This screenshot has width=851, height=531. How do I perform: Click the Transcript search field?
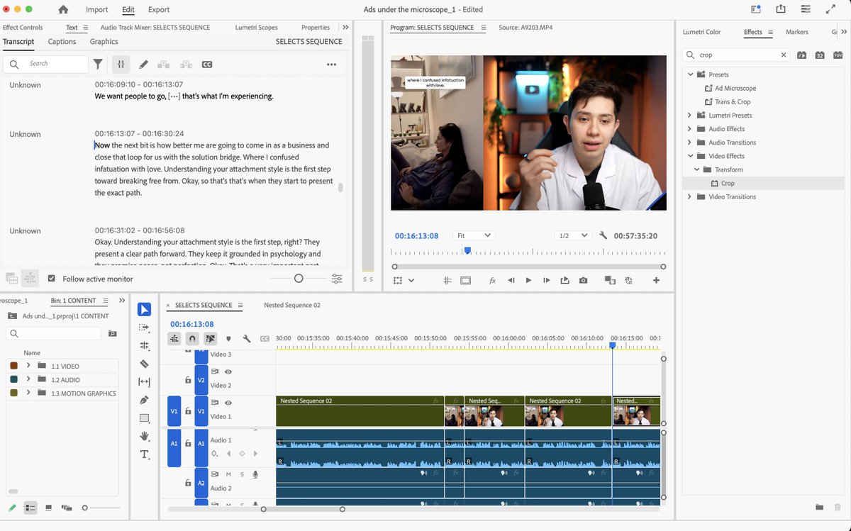(46, 64)
